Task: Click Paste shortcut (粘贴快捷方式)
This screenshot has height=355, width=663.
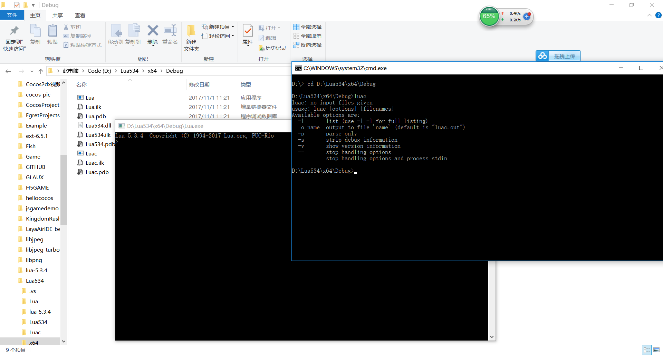Action: (x=83, y=45)
